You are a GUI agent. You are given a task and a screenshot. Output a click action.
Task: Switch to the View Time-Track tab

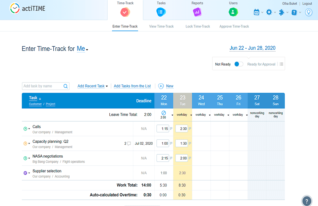point(161,26)
